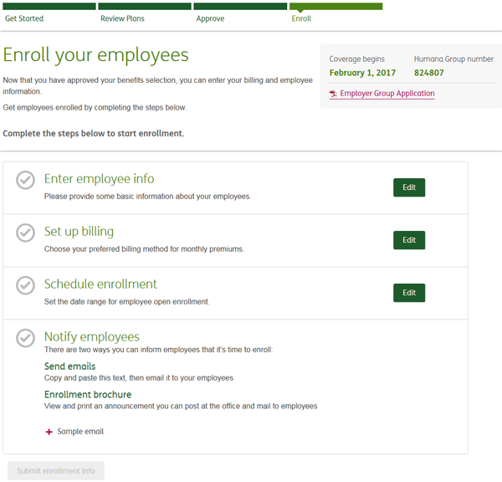Image resolution: width=502 pixels, height=482 pixels.
Task: Click the Notify employees heading
Action: [x=91, y=336]
